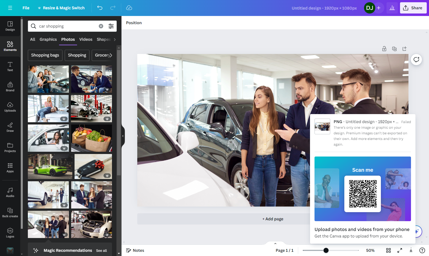This screenshot has height=256, width=429.
Task: Open the comment bubble button
Action: tap(416, 60)
